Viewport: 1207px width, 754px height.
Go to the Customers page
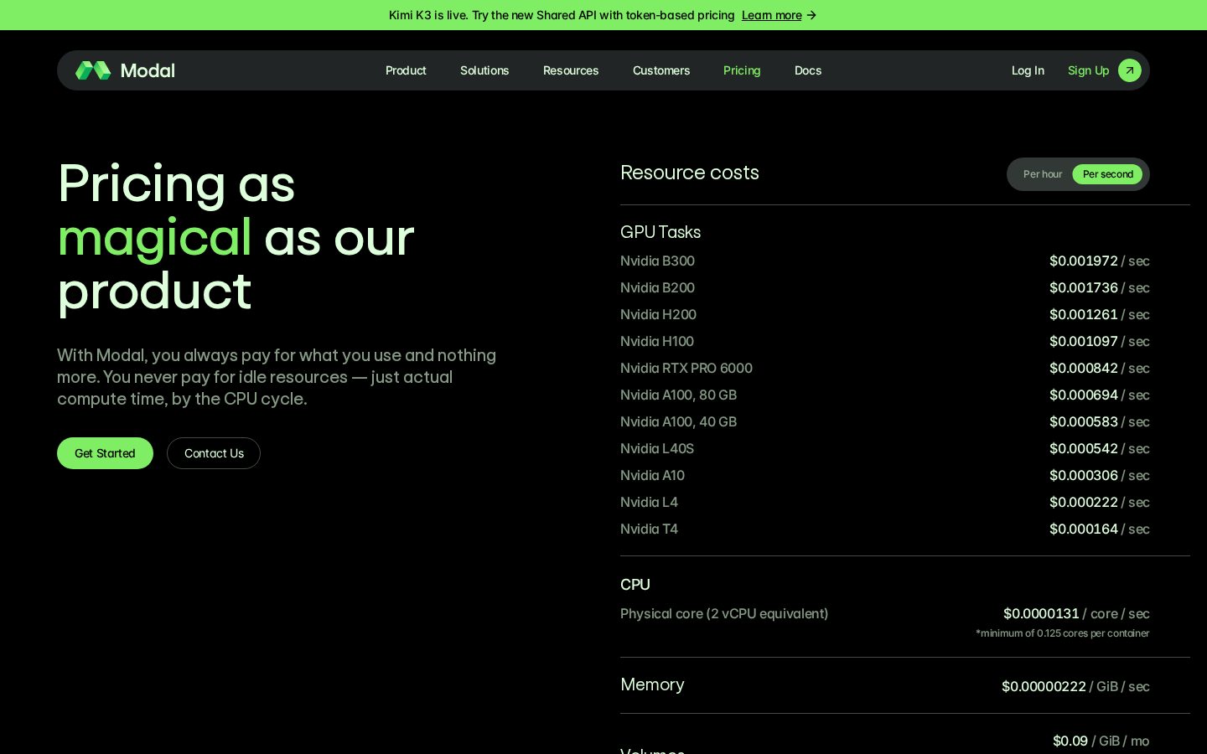tap(661, 70)
